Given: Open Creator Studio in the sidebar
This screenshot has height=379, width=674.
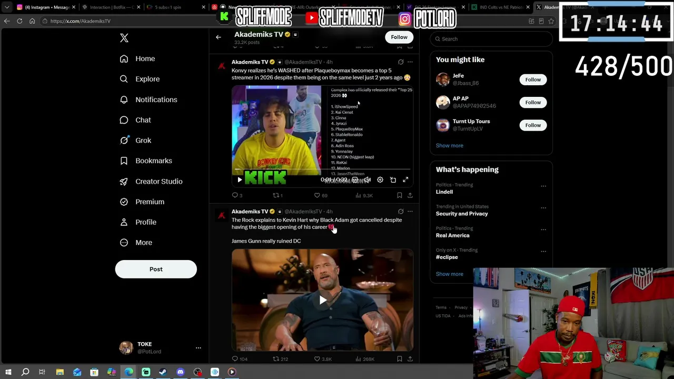Looking at the screenshot, I should [151, 181].
